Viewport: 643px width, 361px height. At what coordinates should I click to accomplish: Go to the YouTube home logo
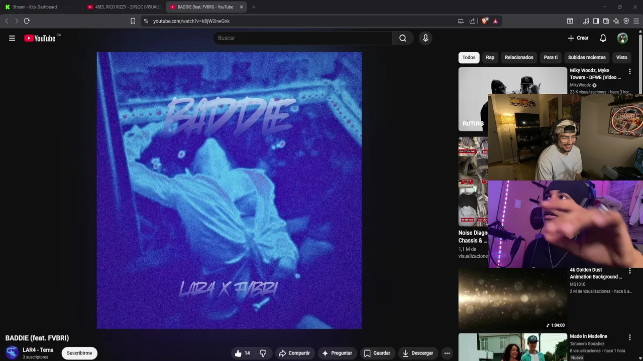coord(40,38)
